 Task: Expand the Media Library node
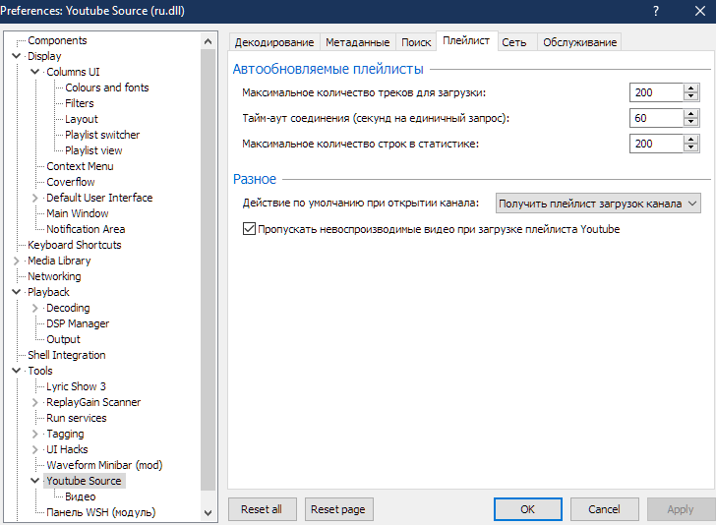(x=17, y=261)
